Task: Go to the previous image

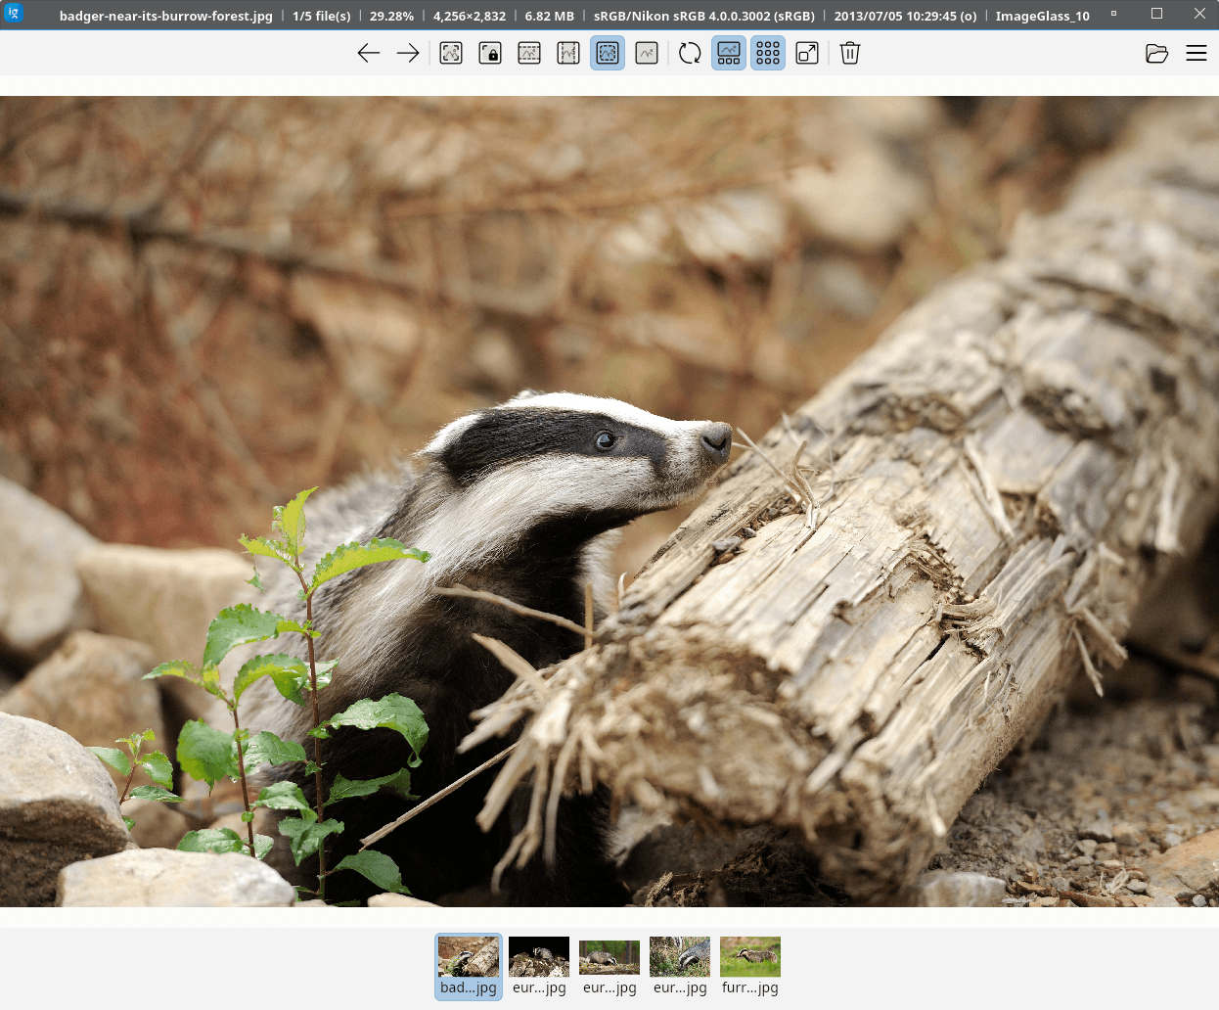Action: [x=369, y=53]
